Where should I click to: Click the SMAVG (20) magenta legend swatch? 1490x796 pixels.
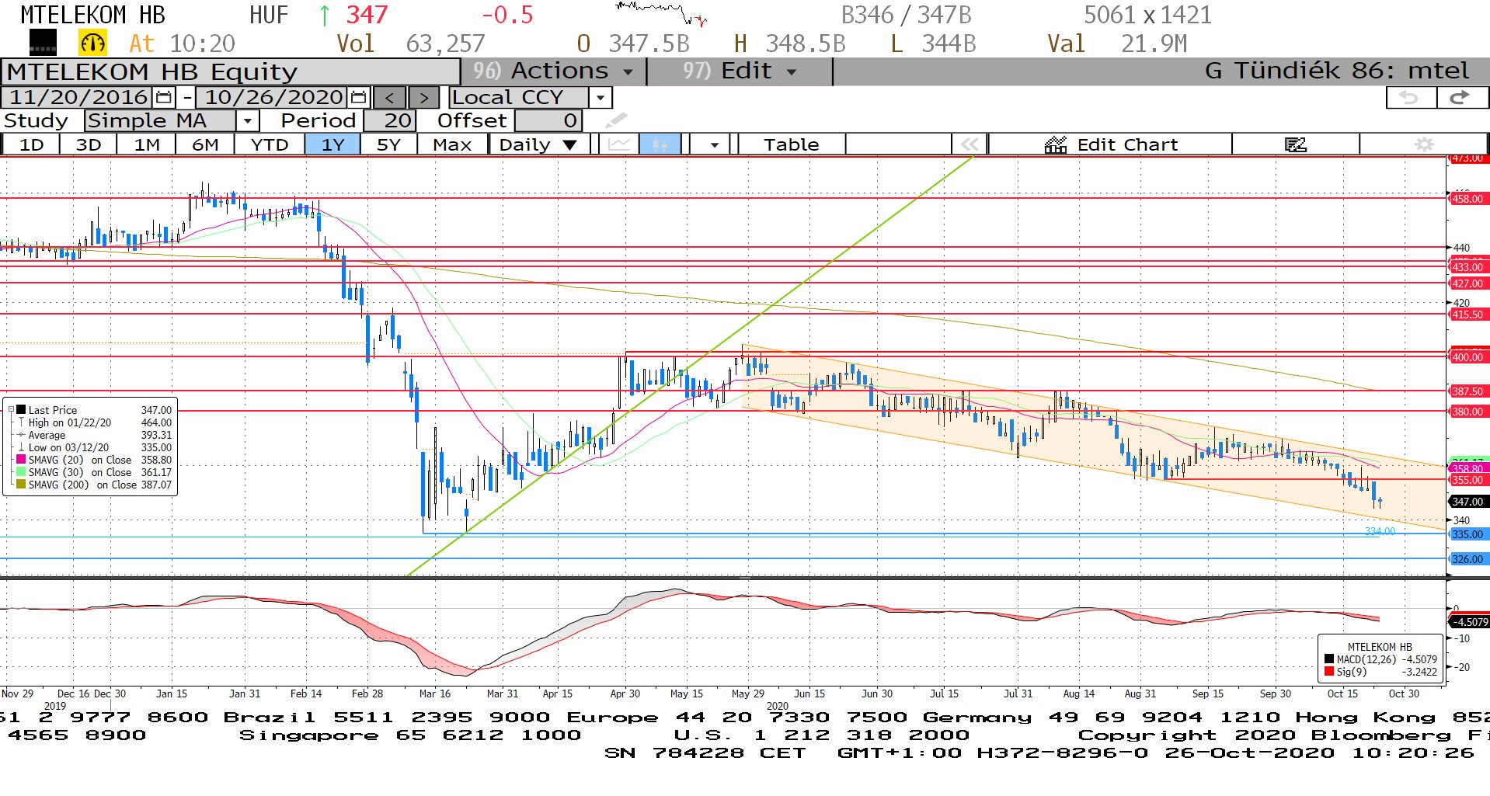click(x=21, y=460)
